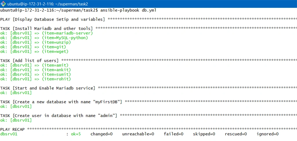Viewport: 297px width, 141px height.
Task: Click the Git Bash icon in title bar
Action: tap(3, 4)
